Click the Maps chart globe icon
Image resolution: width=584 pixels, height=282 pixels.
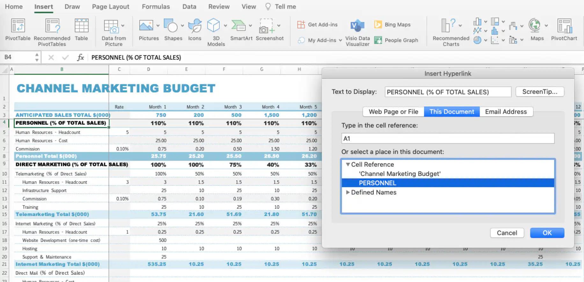535,25
